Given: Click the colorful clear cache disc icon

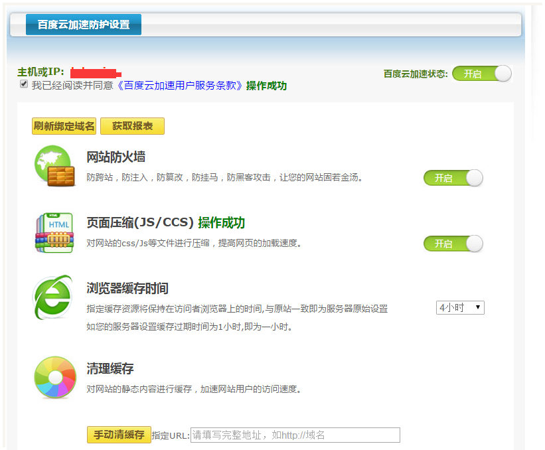Looking at the screenshot, I should (55, 377).
